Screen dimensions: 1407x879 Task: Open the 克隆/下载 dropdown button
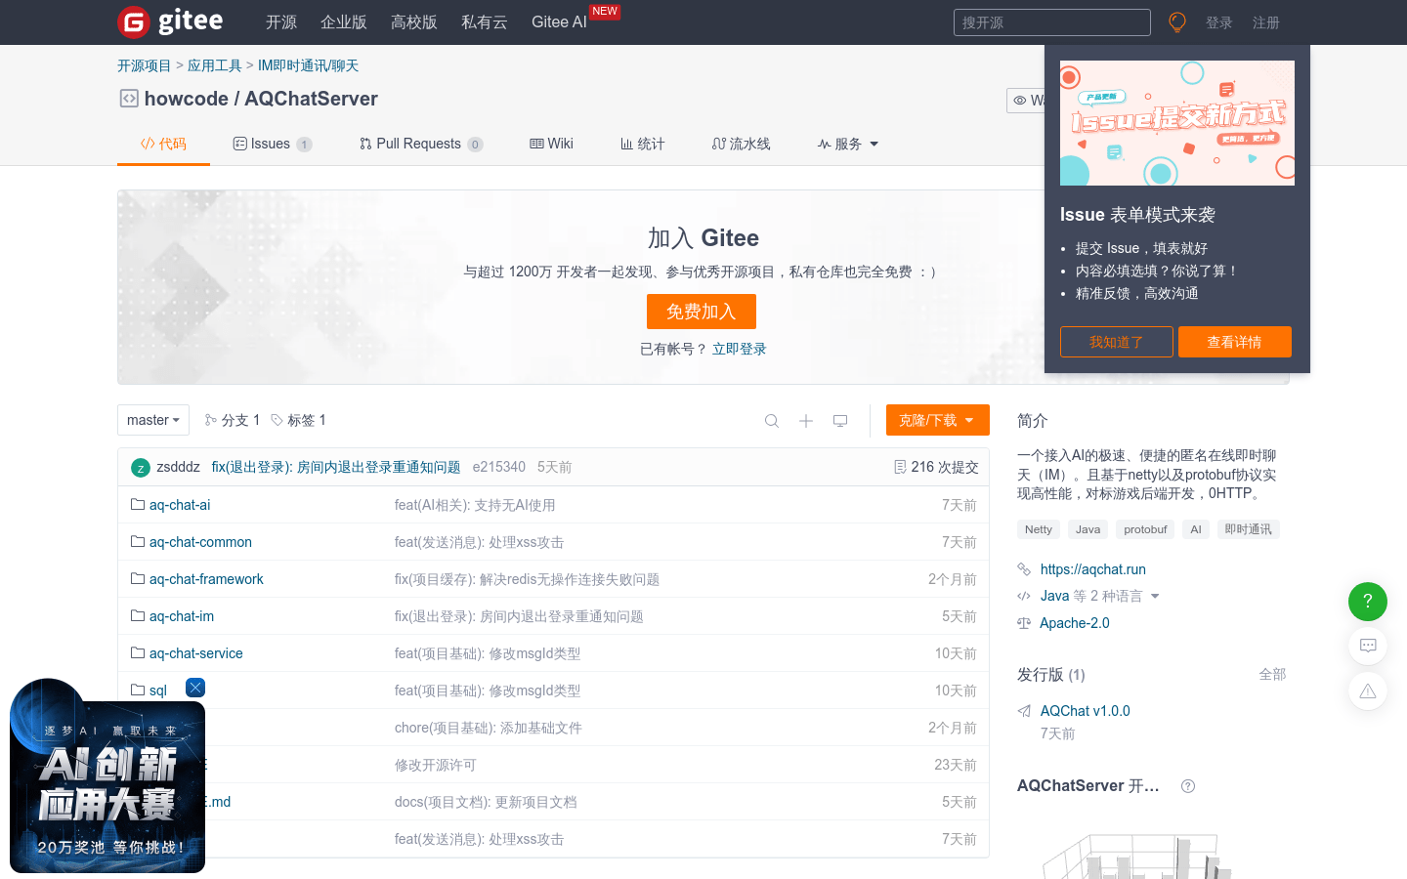click(937, 420)
